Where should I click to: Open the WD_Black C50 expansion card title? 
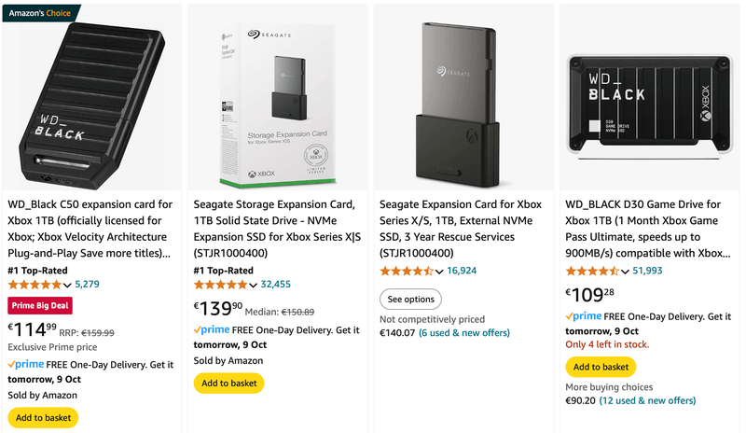click(x=90, y=229)
